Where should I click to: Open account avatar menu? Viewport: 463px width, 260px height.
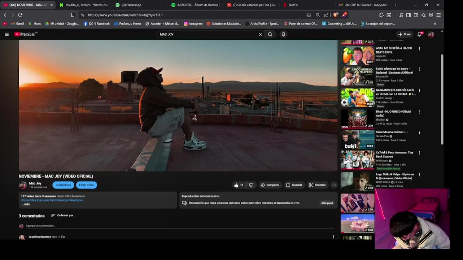(x=431, y=34)
